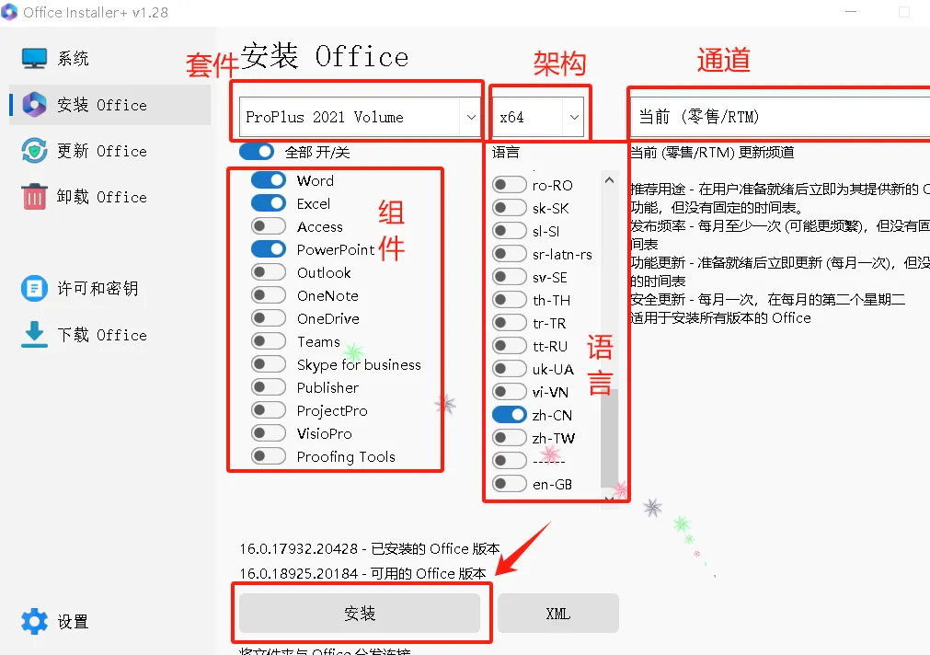This screenshot has width=930, height=655.
Task: Enable the Proofing Tools toggle
Action: (x=269, y=455)
